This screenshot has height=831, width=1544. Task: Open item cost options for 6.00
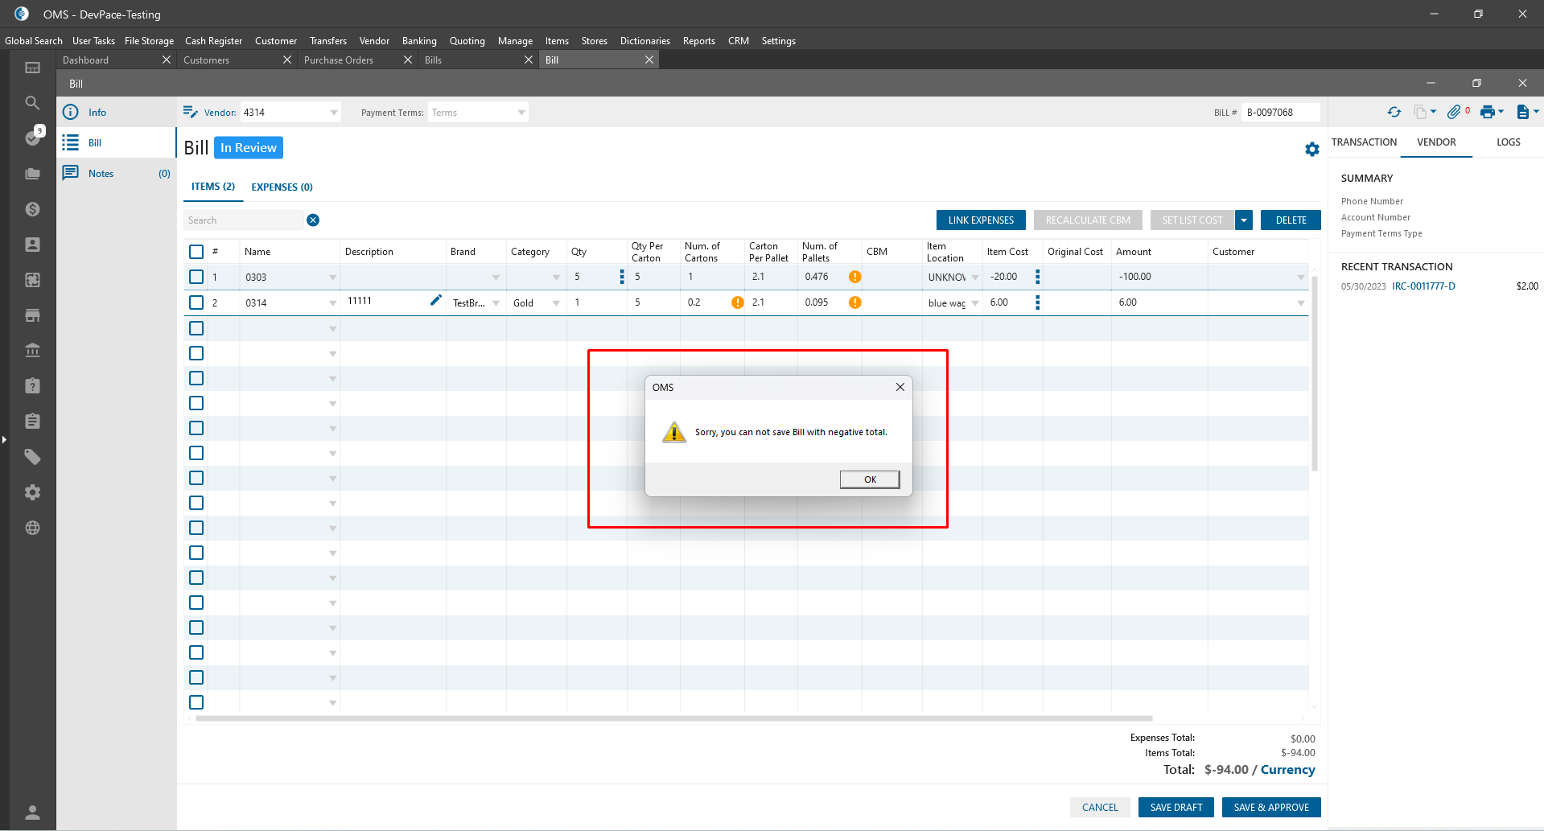pos(1037,302)
